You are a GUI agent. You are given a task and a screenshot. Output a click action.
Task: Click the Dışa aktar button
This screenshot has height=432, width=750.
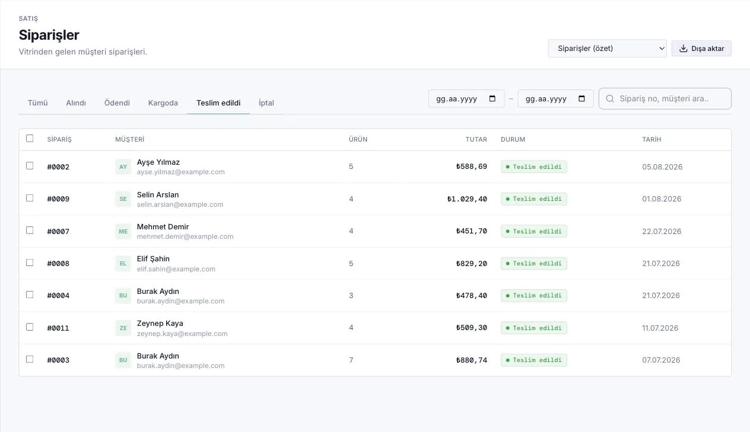pyautogui.click(x=701, y=49)
